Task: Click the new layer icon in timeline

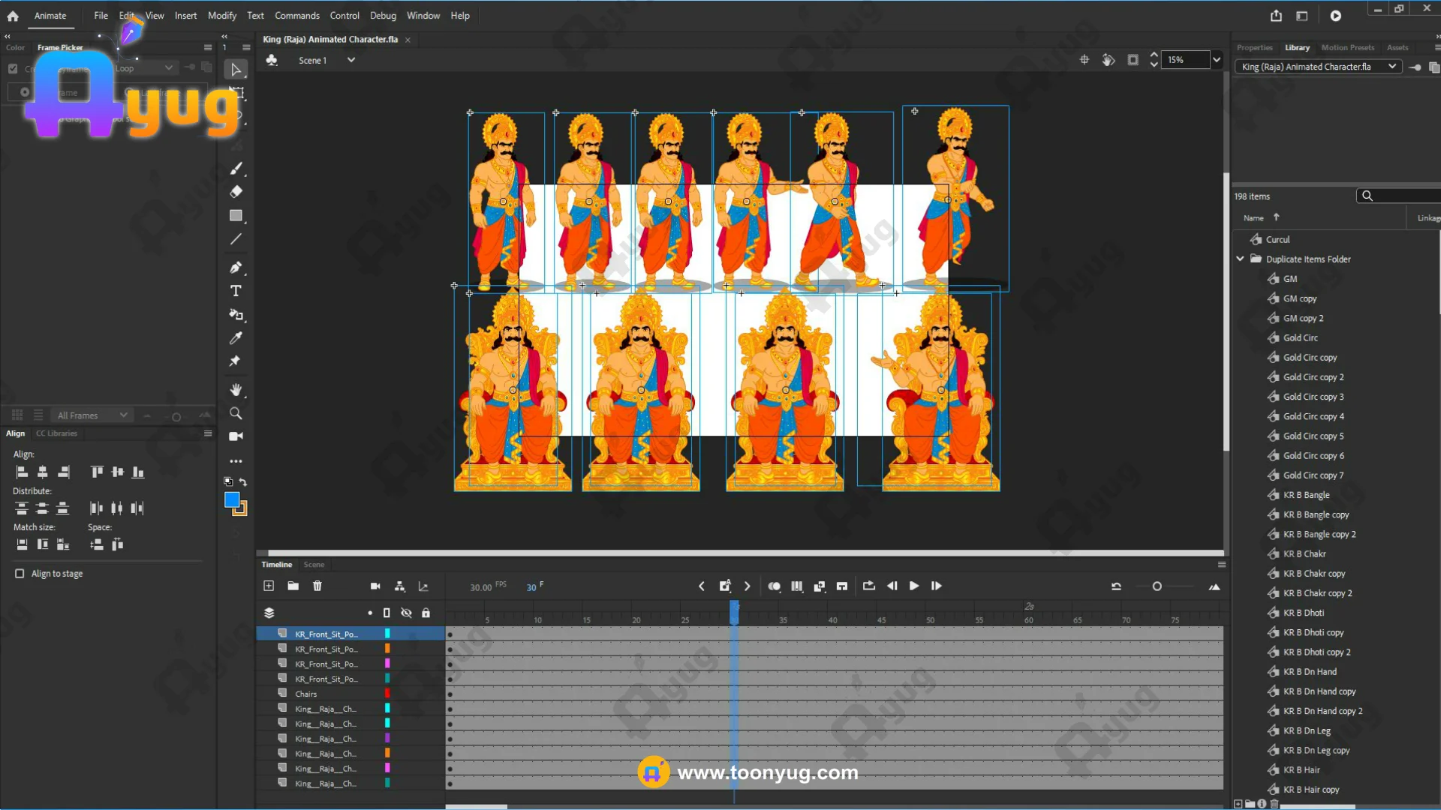Action: click(269, 586)
